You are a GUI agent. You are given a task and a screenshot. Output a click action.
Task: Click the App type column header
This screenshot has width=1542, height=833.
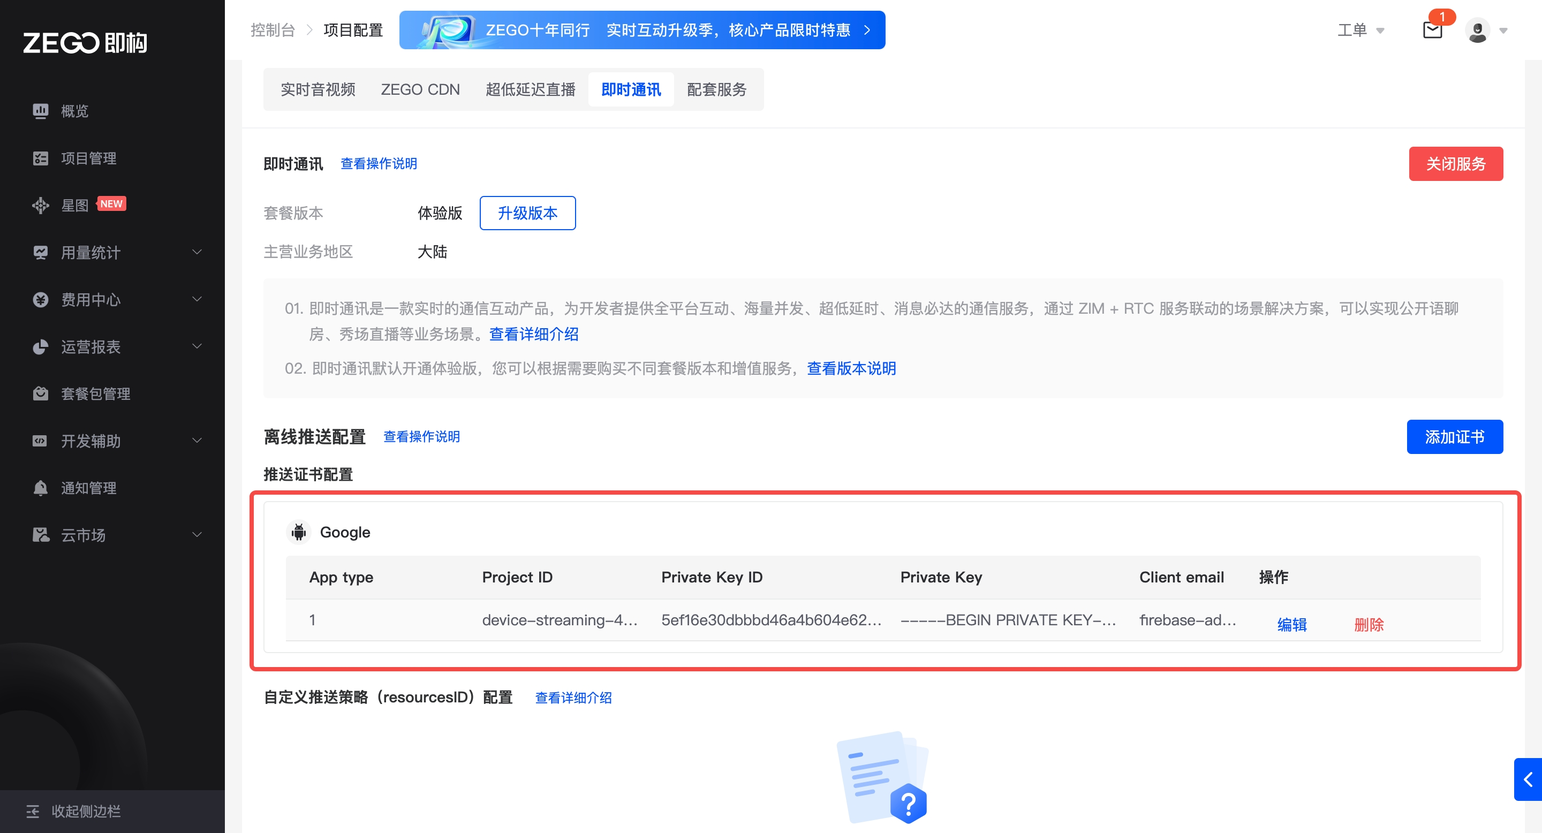[341, 578]
